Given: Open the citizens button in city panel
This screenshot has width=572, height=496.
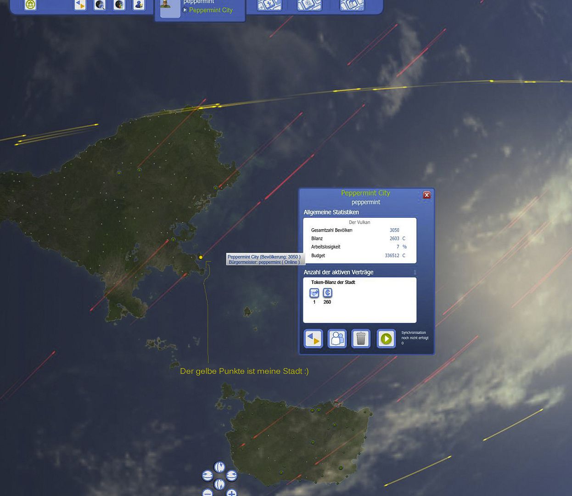Looking at the screenshot, I should pos(337,339).
